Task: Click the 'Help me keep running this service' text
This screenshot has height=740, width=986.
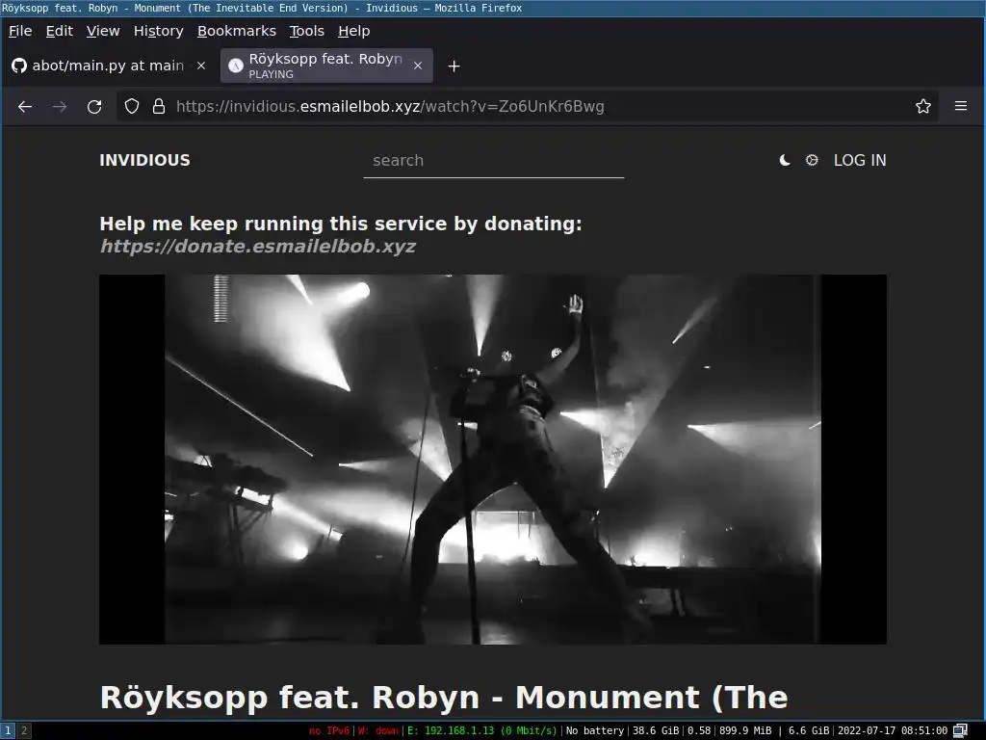Action: [340, 224]
